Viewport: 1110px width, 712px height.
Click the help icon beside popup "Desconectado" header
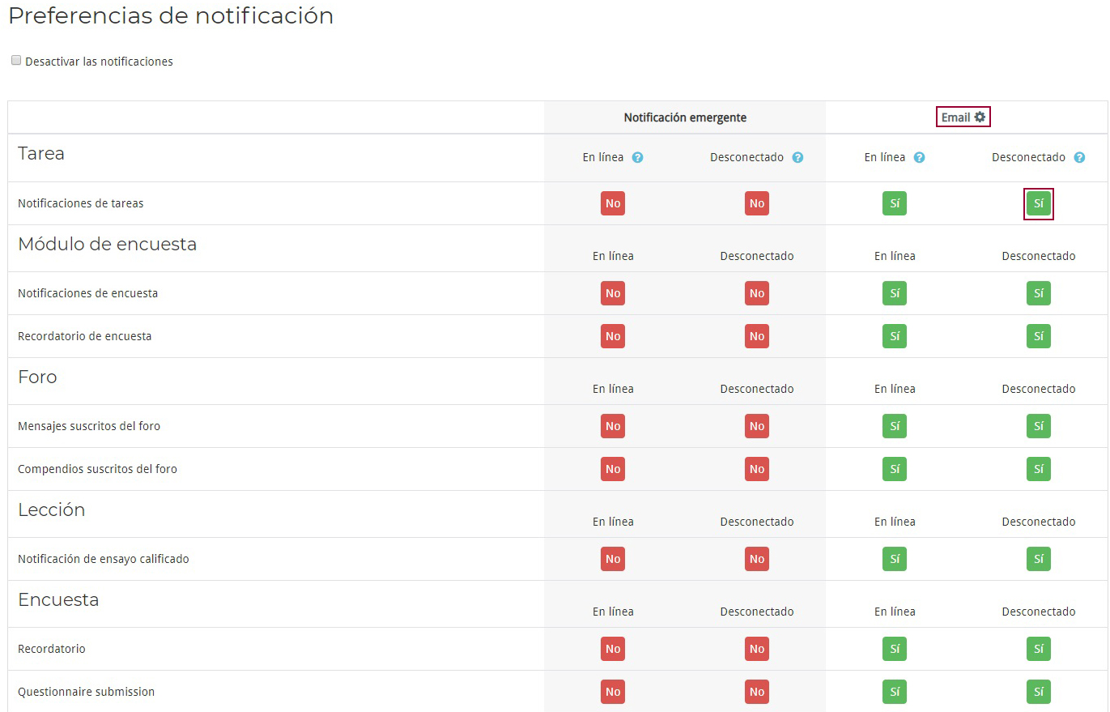[x=798, y=157]
